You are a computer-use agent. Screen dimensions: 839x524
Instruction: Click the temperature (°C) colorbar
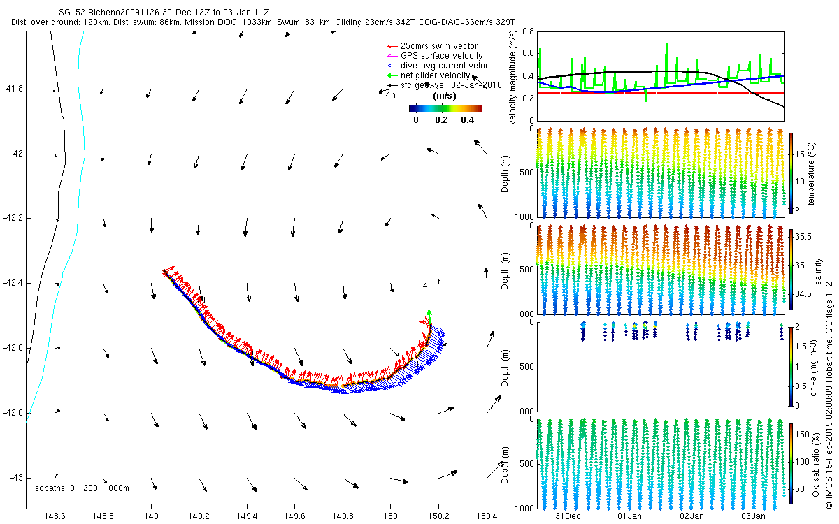click(791, 173)
